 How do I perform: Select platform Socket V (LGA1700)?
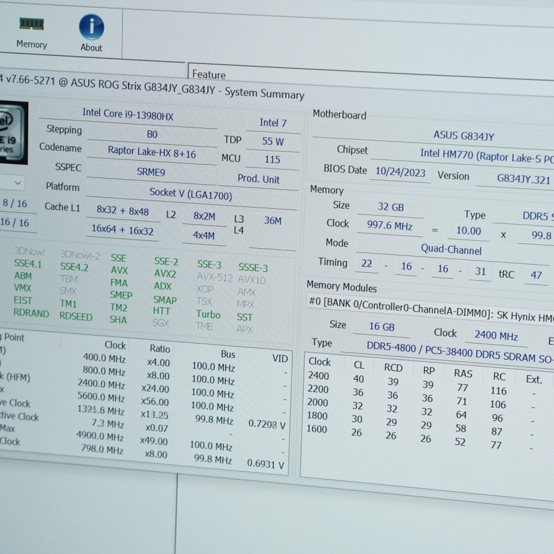tap(191, 194)
